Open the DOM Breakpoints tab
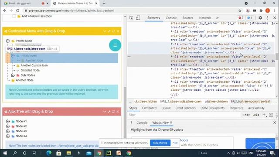This screenshot has height=157, width=279. pos(212,108)
